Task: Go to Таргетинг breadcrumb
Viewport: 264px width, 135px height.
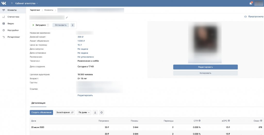Action: [35, 10]
